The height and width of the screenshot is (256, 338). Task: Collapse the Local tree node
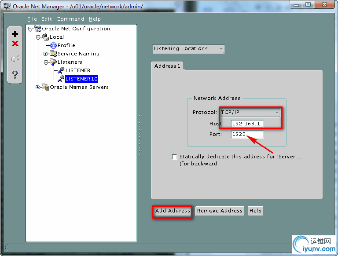[38, 37]
